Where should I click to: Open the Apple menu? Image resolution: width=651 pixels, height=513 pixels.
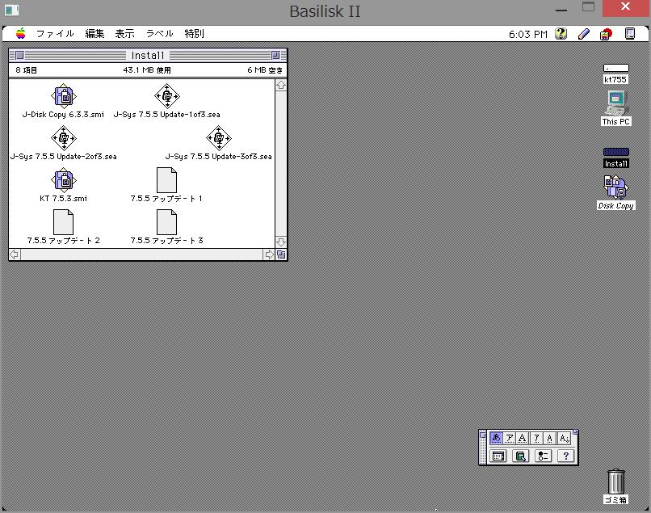tap(20, 33)
